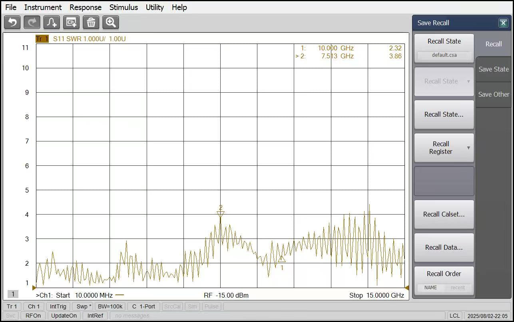Click the Swp * status bar button
514x322 pixels.
pos(84,306)
